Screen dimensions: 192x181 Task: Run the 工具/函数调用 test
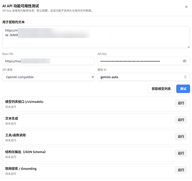coord(181,137)
